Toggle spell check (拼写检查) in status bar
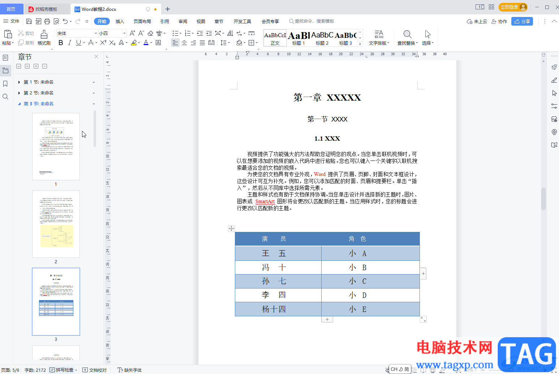The width and height of the screenshot is (559, 374). pyautogui.click(x=63, y=370)
